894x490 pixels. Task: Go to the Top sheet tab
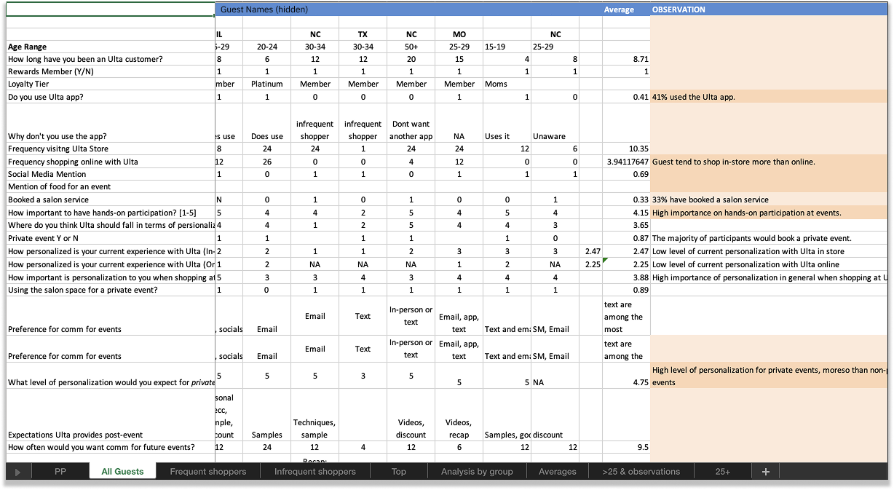(x=398, y=472)
